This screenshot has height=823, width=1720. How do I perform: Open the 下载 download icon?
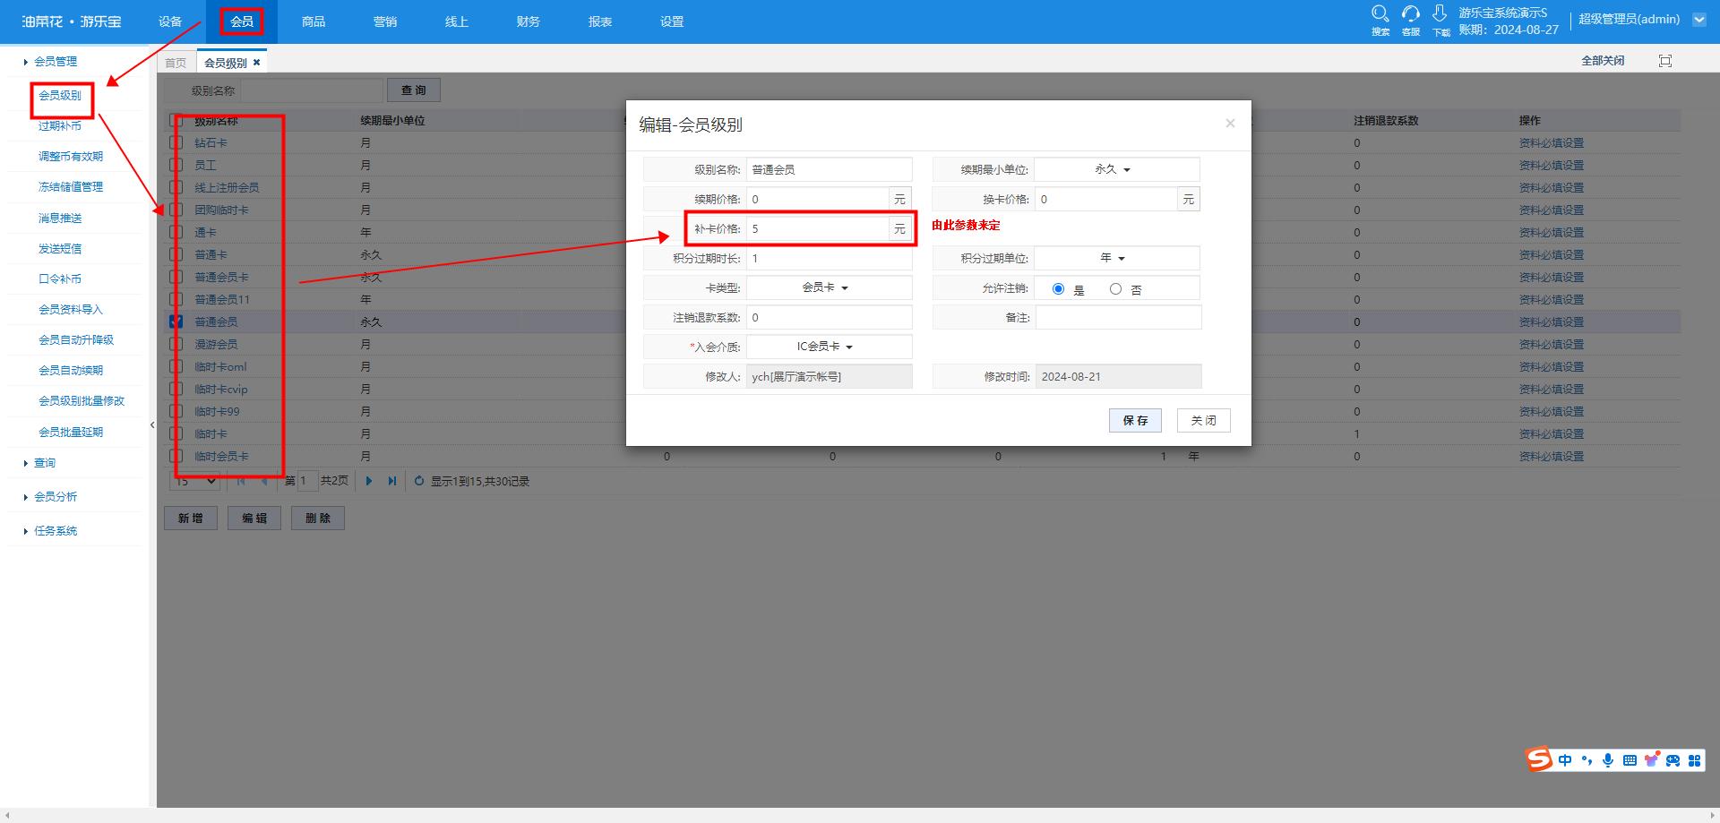1440,13
